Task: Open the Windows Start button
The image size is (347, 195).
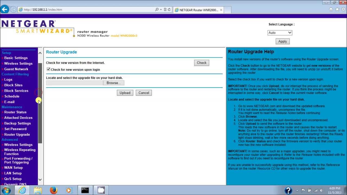Action: click(6, 190)
